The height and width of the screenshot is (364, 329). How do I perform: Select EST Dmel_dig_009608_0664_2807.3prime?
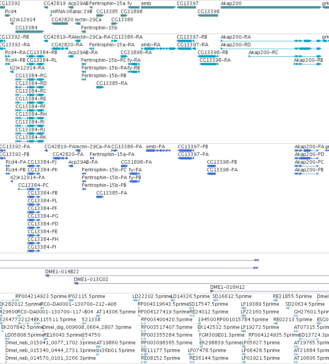pos(87,327)
